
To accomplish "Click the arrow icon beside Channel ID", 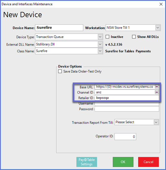I will pyautogui.click(x=157, y=92).
